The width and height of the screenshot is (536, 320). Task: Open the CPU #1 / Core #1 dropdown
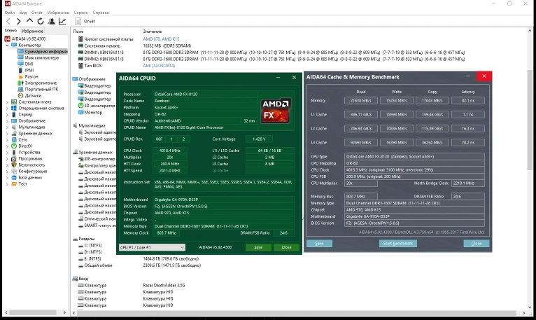152,247
